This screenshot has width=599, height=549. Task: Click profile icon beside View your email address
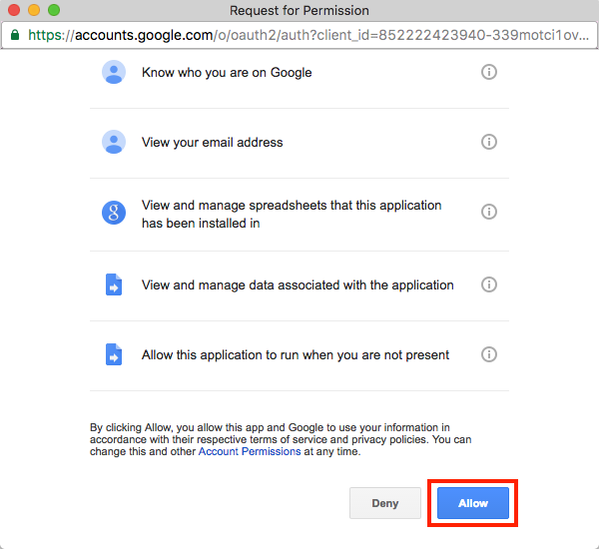pyautogui.click(x=114, y=142)
